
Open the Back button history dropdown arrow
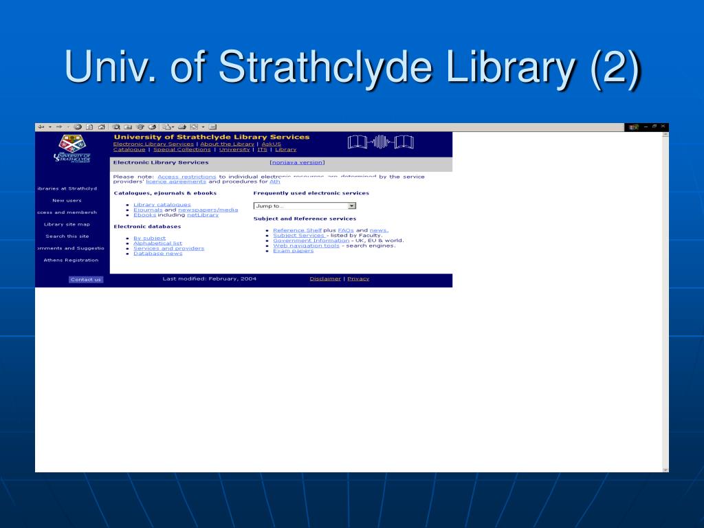[x=49, y=127]
